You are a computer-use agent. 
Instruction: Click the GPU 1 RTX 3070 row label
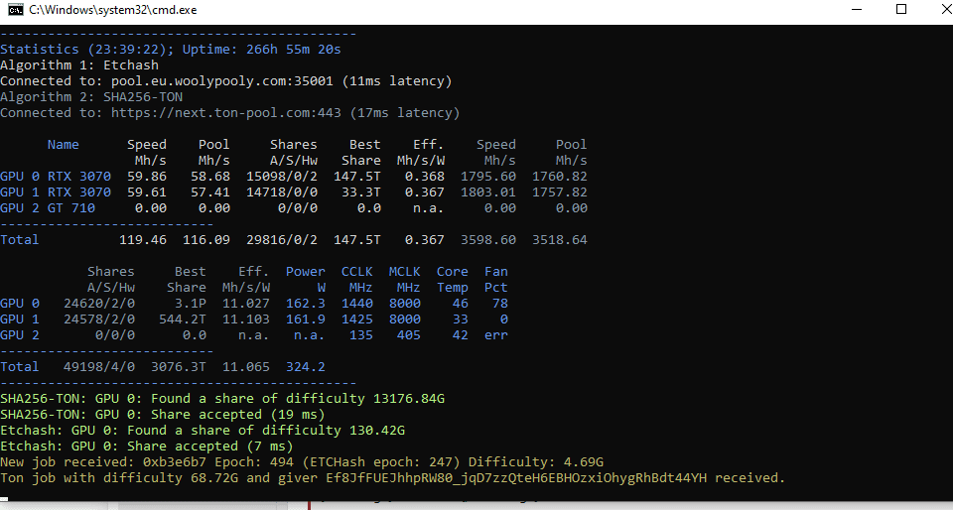pos(56,191)
